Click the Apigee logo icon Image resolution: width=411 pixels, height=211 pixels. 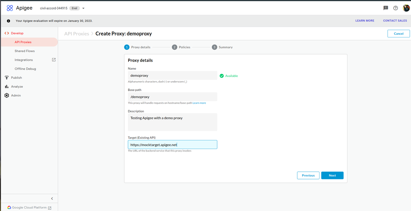[x=10, y=8]
